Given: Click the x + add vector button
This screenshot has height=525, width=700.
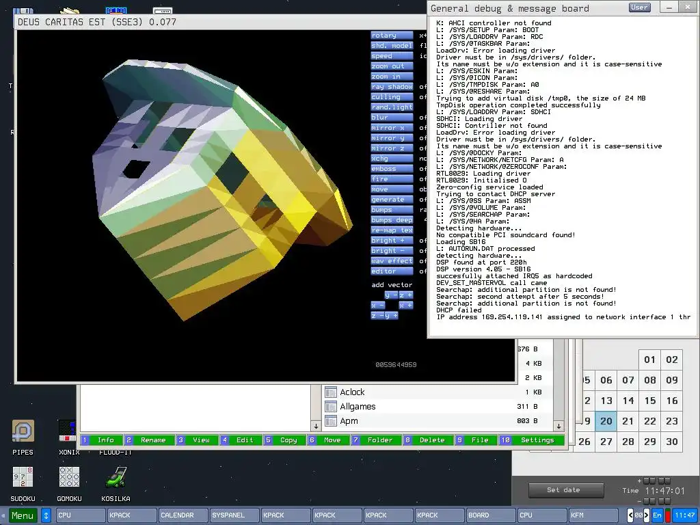Looking at the screenshot, I should tap(406, 306).
